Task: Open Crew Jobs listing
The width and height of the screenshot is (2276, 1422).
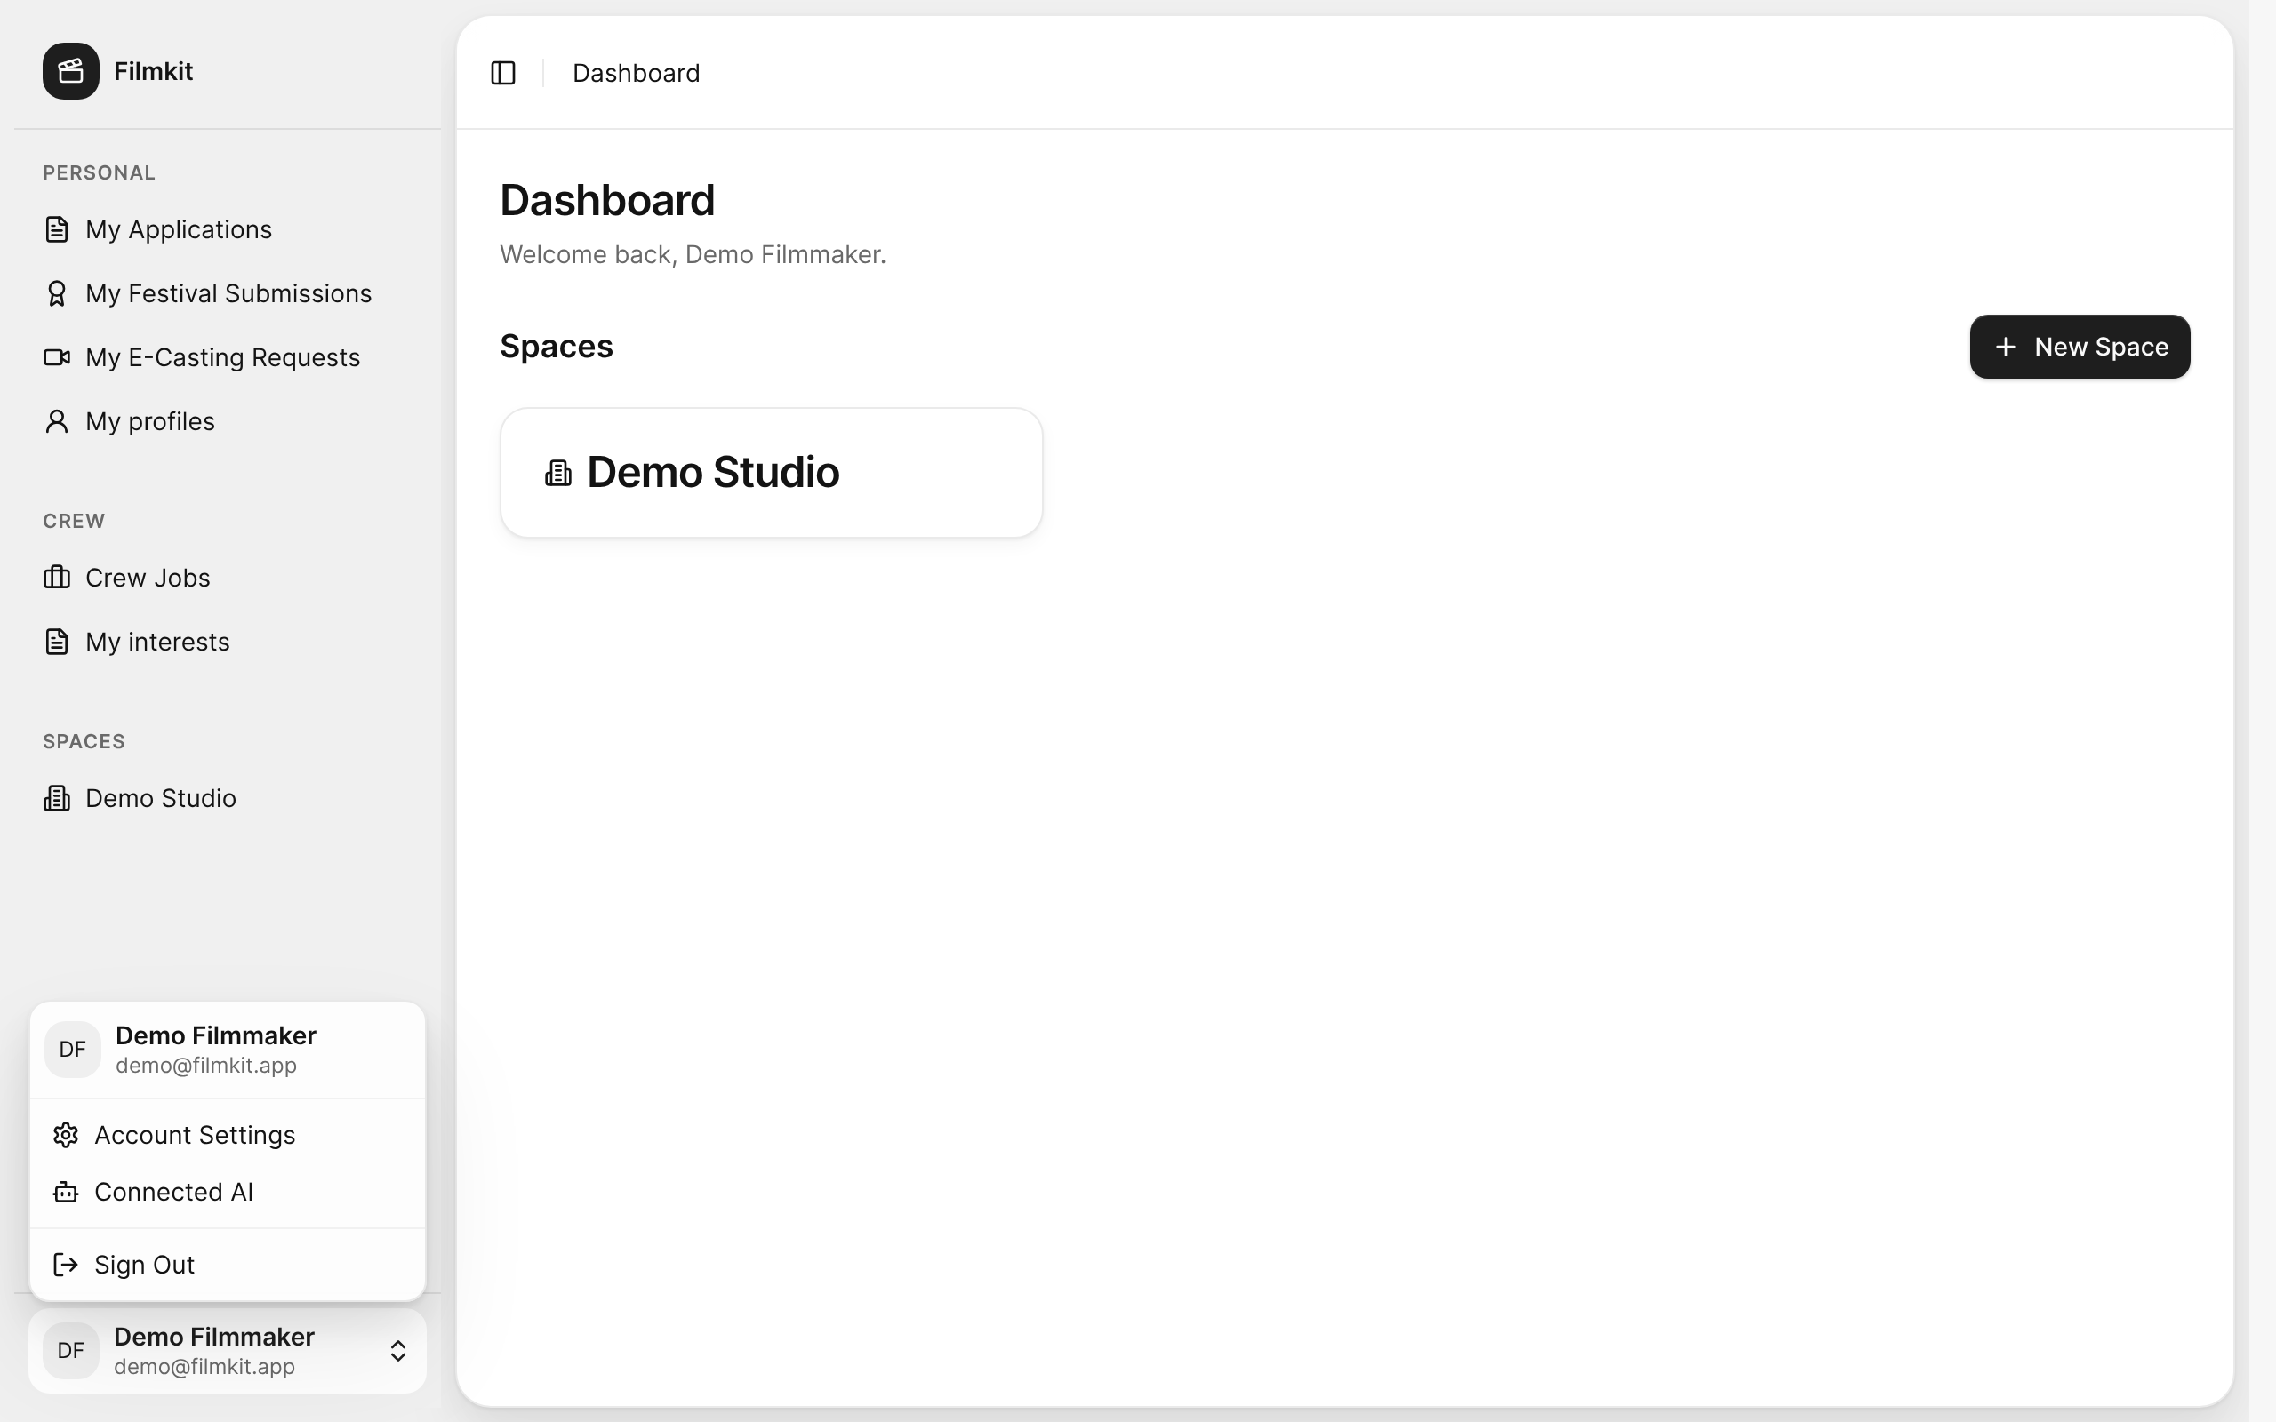Action: click(x=228, y=578)
